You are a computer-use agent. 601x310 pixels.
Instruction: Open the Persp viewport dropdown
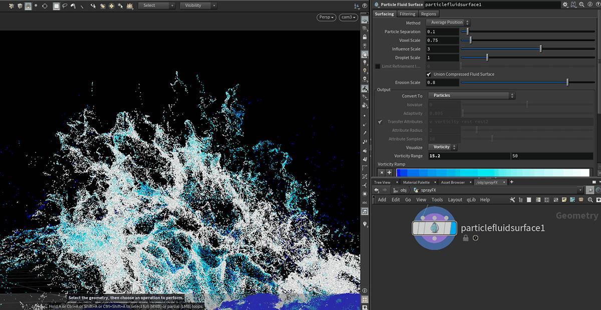pos(327,17)
